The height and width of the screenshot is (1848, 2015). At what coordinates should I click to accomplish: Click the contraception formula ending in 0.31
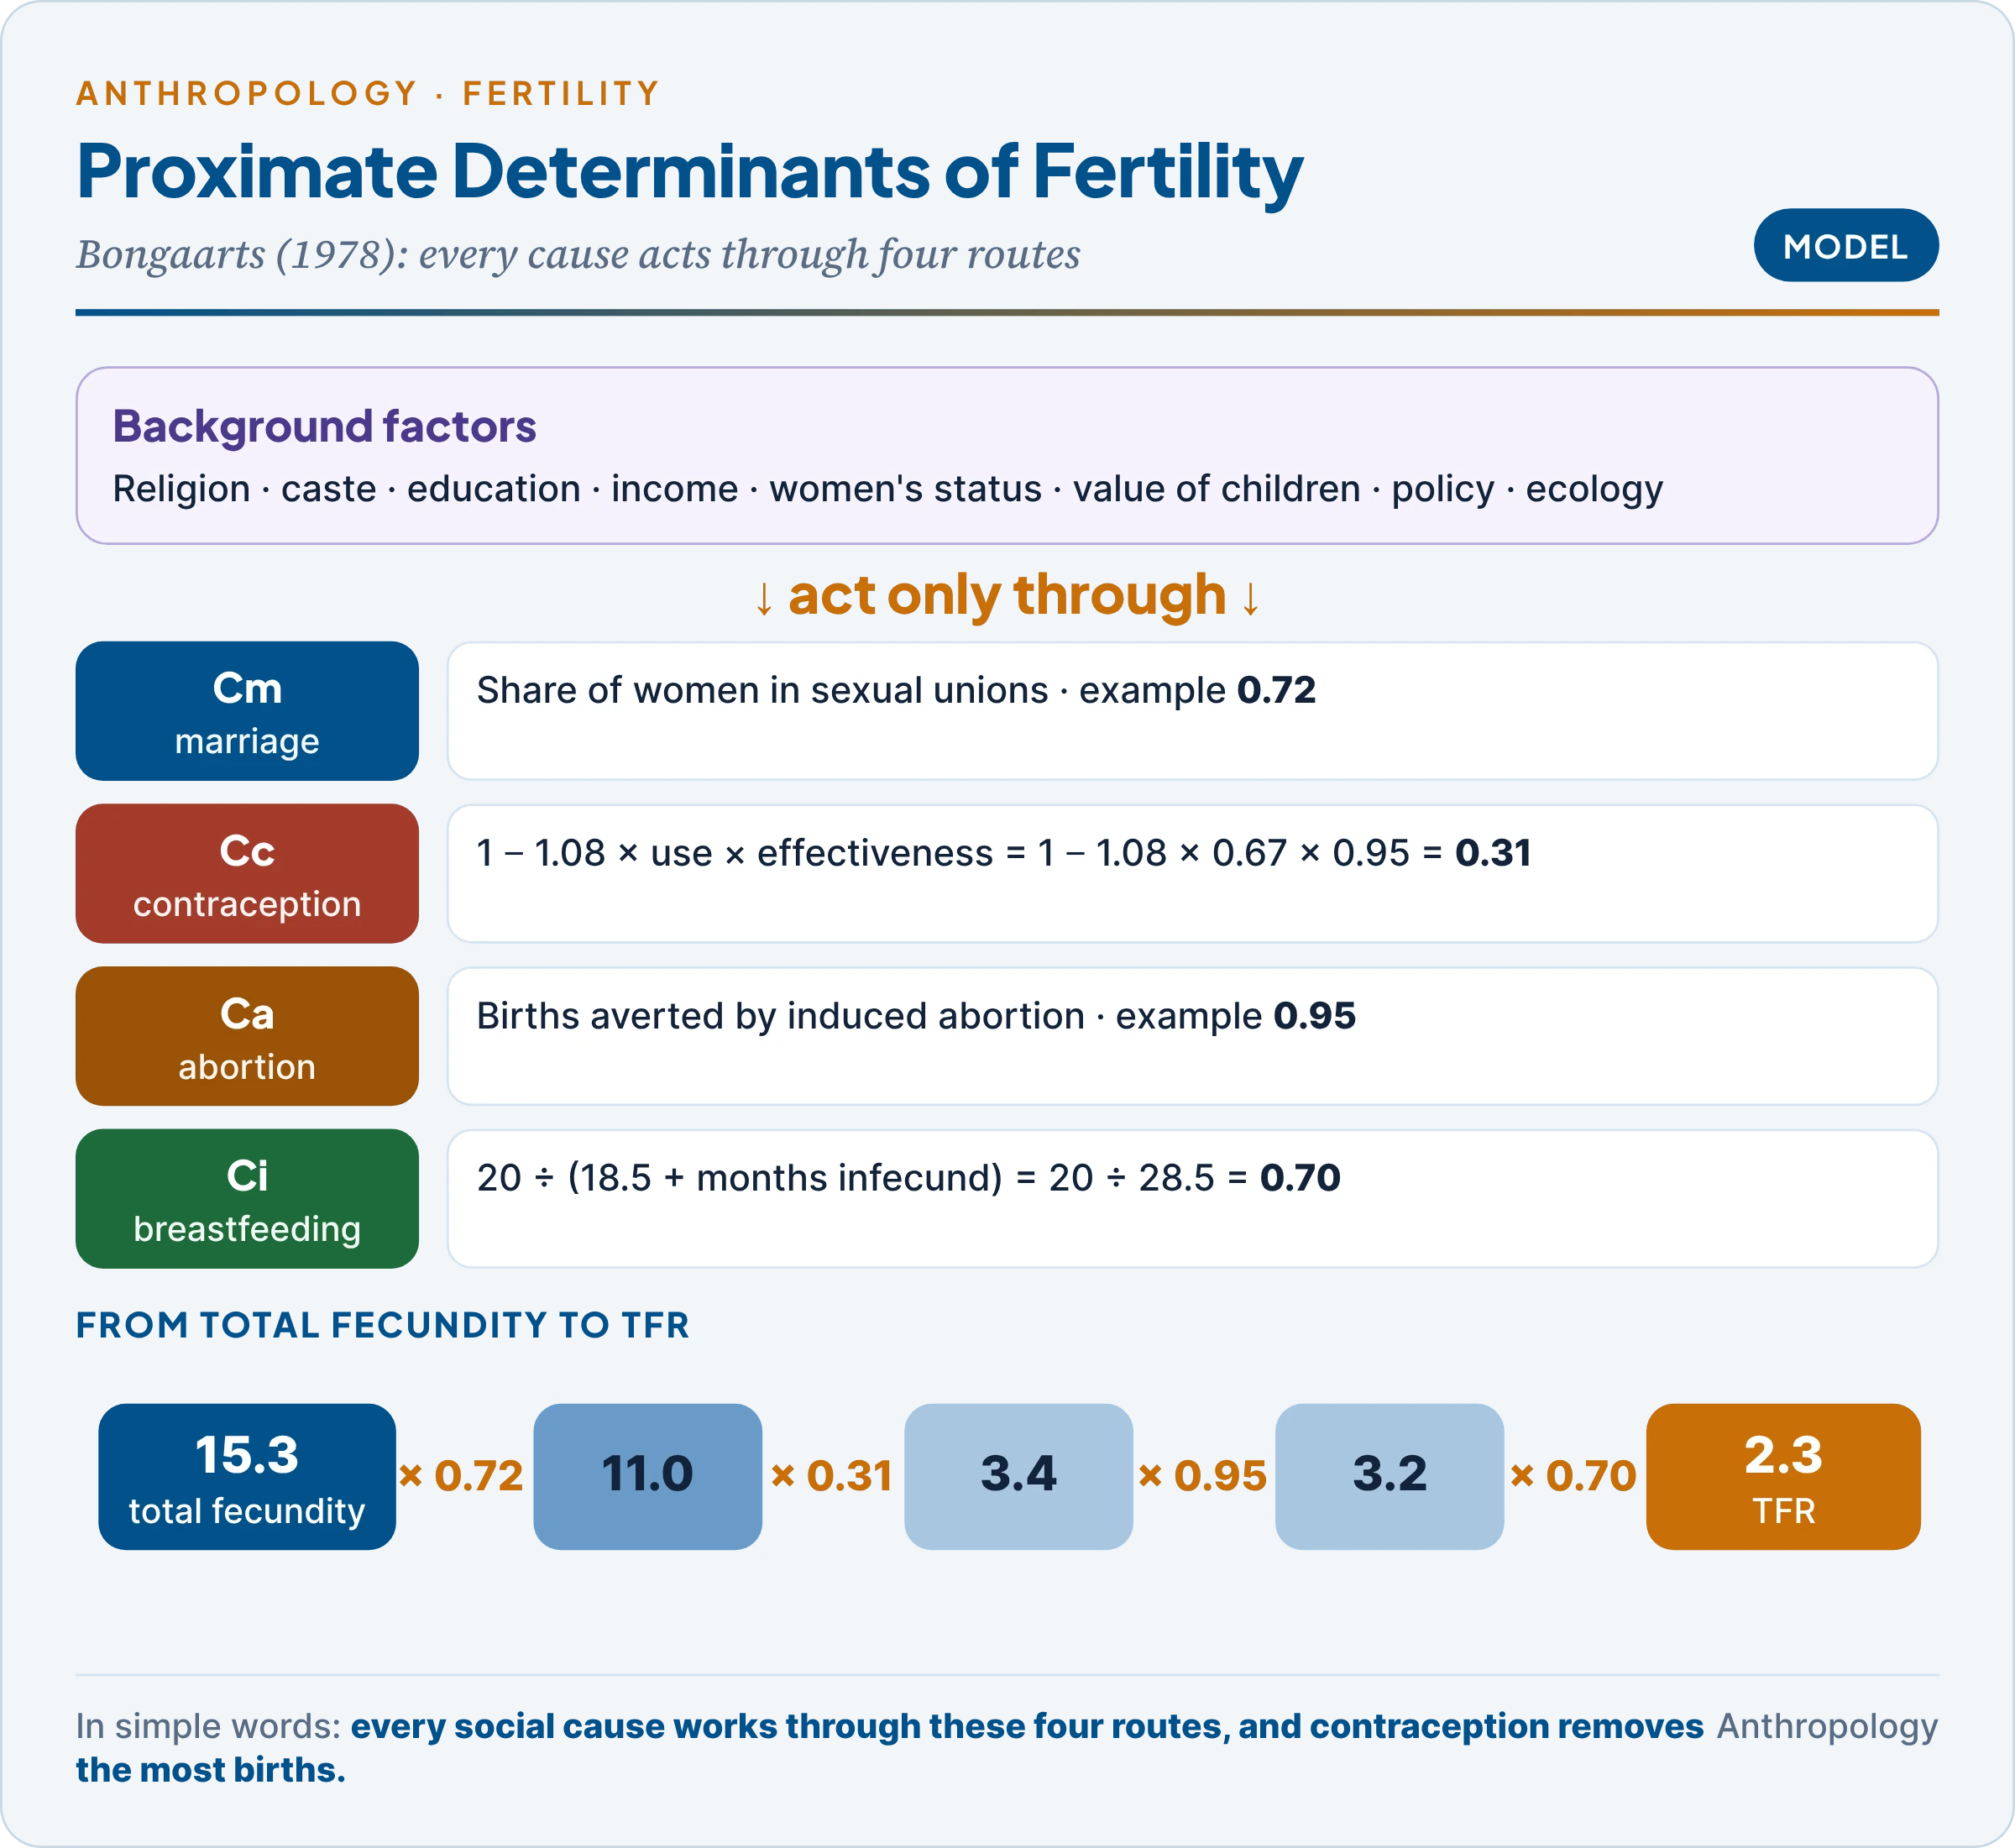click(1003, 853)
